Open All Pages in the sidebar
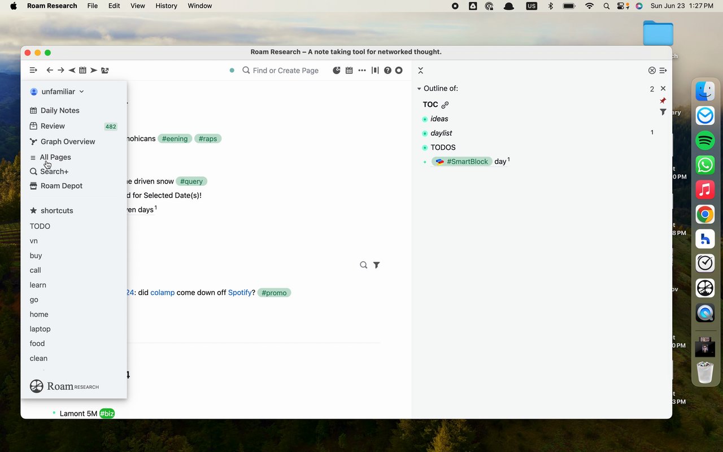The image size is (723, 452). tap(50, 157)
